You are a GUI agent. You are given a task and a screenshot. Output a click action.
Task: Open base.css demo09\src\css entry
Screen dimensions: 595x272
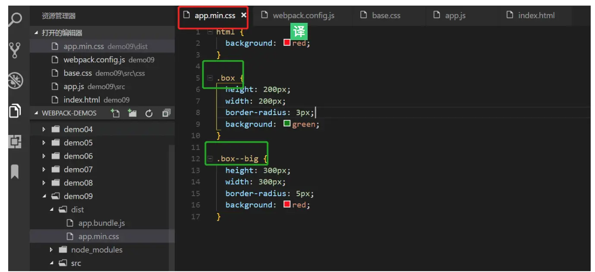102,73
